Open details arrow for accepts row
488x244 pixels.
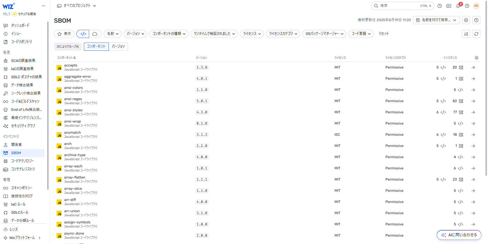pyautogui.click(x=473, y=67)
